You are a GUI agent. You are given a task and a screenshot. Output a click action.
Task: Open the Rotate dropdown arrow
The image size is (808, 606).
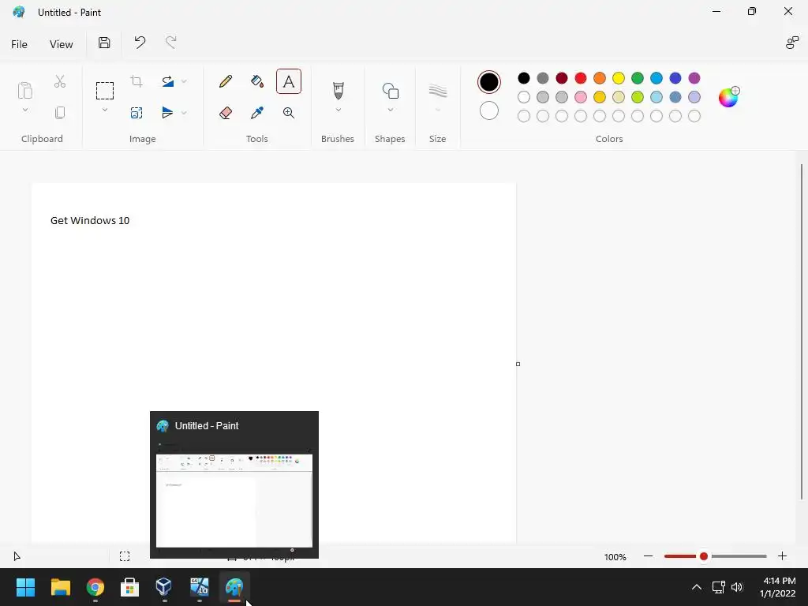[184, 81]
